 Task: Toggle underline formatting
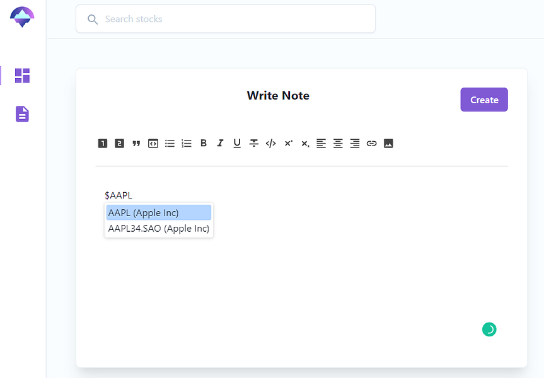coord(237,143)
